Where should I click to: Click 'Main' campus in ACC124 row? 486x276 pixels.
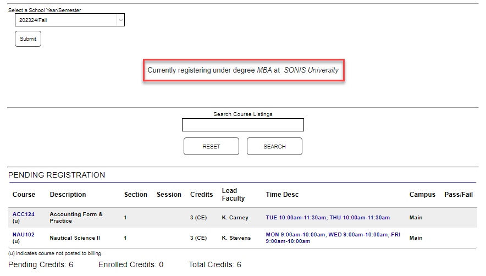tap(416, 218)
